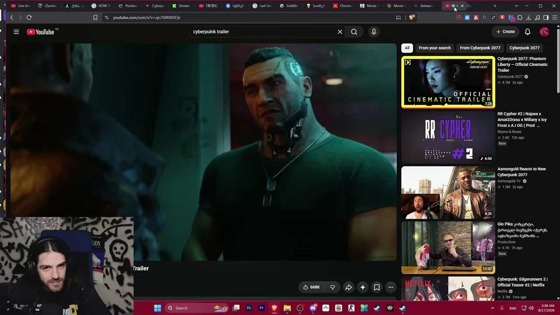Select the From your search chip
The height and width of the screenshot is (315, 560).
point(434,48)
